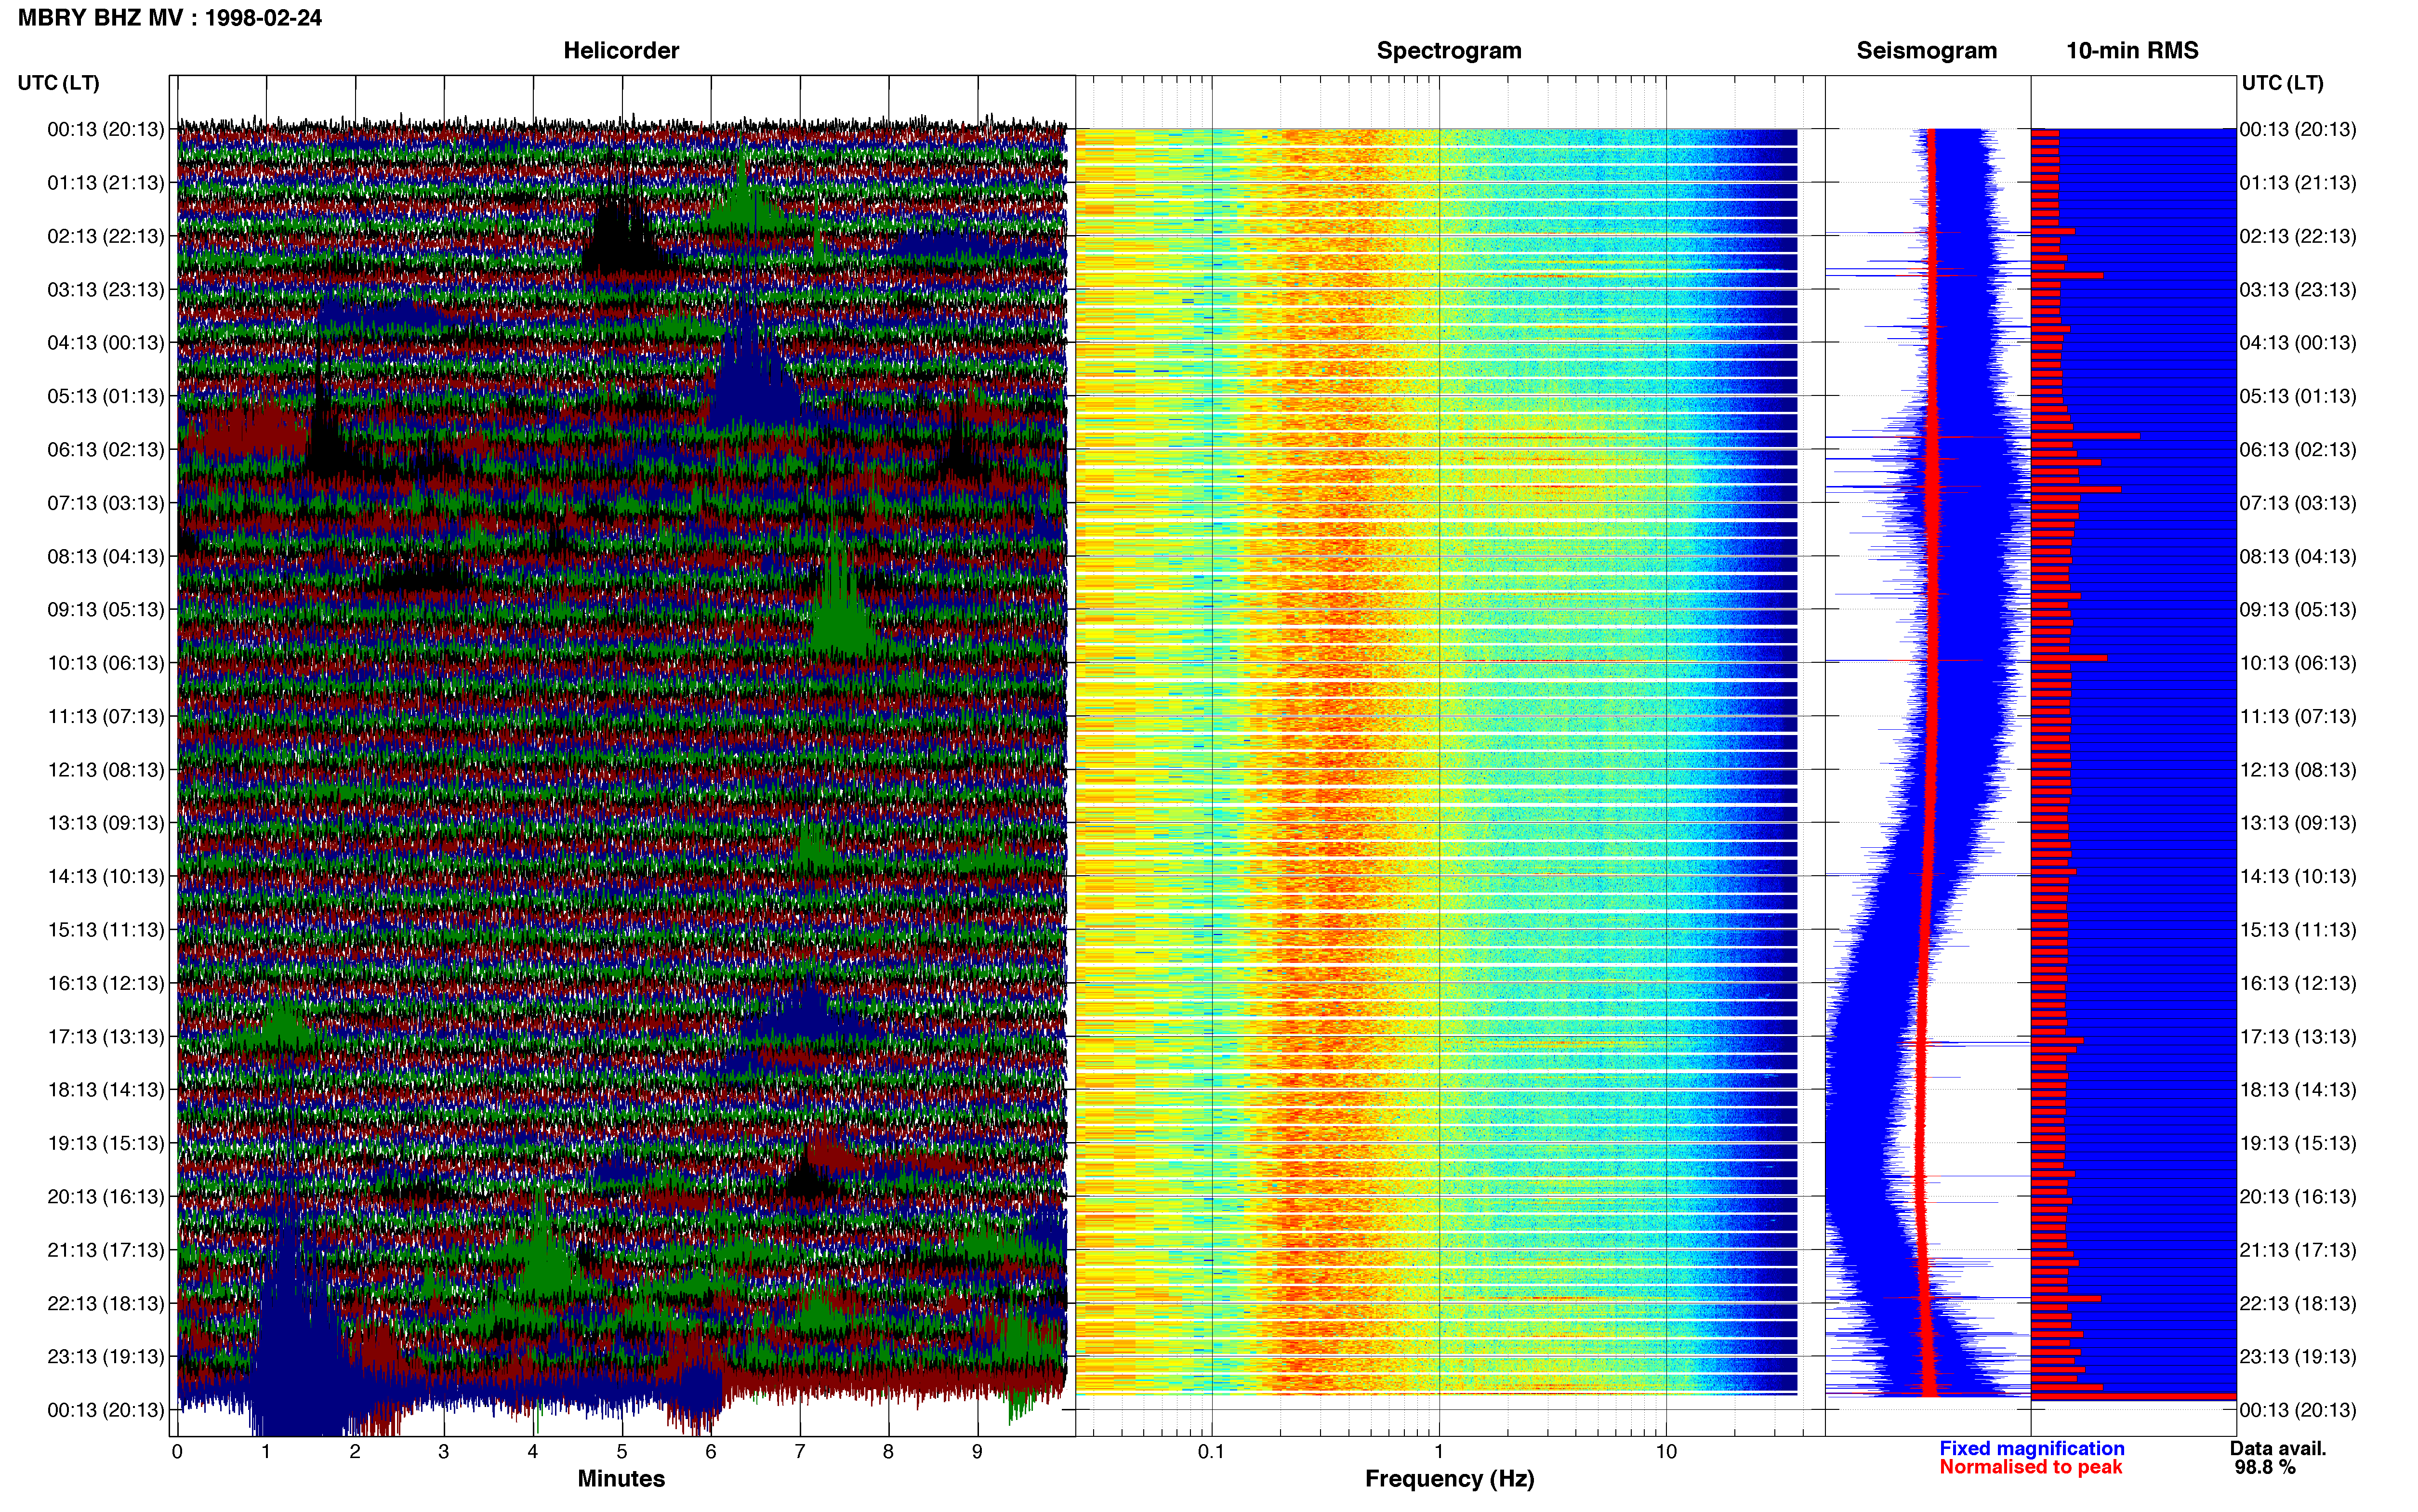Viewport: 2418px width, 1512px height.
Task: Click the 'Spectrogram' panel heading
Action: pos(1449,51)
